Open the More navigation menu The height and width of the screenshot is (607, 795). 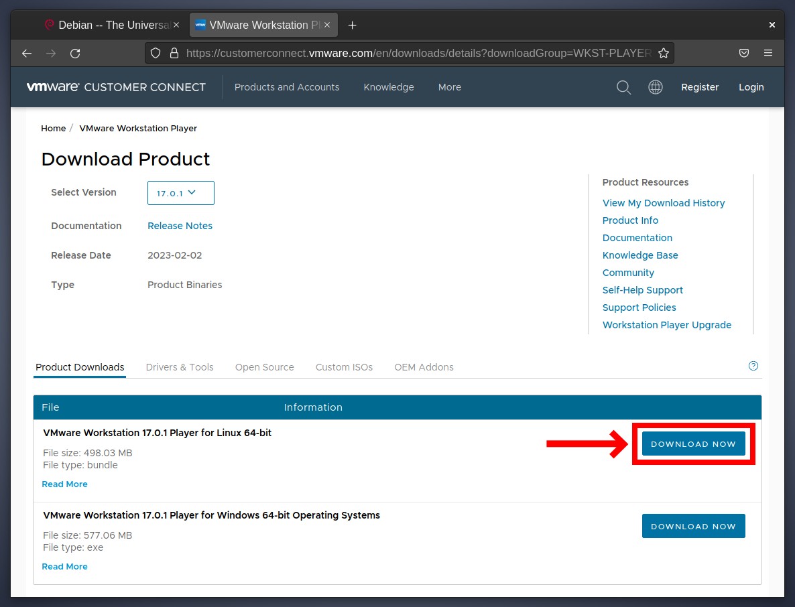click(x=450, y=87)
